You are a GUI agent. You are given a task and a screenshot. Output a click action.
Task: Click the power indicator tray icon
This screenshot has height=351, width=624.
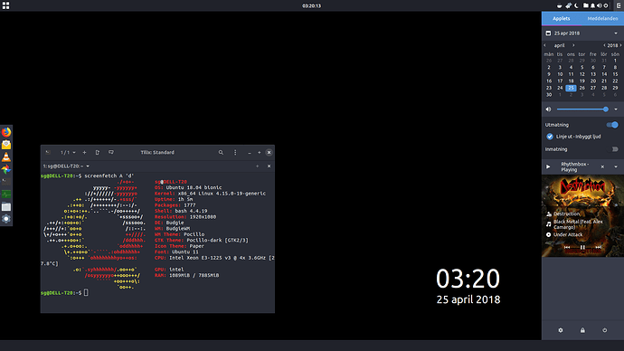tap(606, 5)
